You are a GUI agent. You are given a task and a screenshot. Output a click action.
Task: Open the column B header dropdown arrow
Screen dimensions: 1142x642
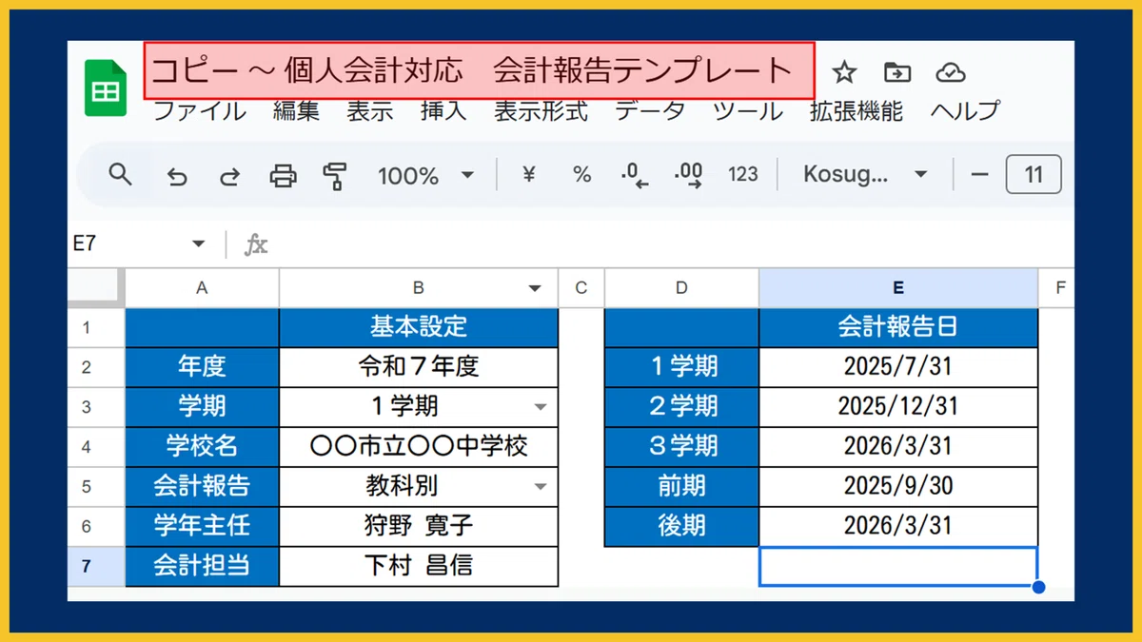(x=535, y=288)
